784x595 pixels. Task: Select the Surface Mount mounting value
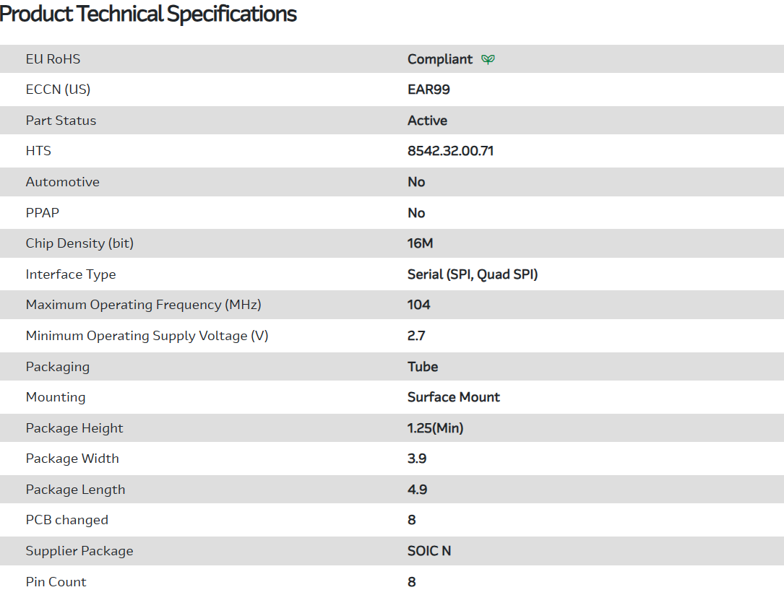coord(453,397)
